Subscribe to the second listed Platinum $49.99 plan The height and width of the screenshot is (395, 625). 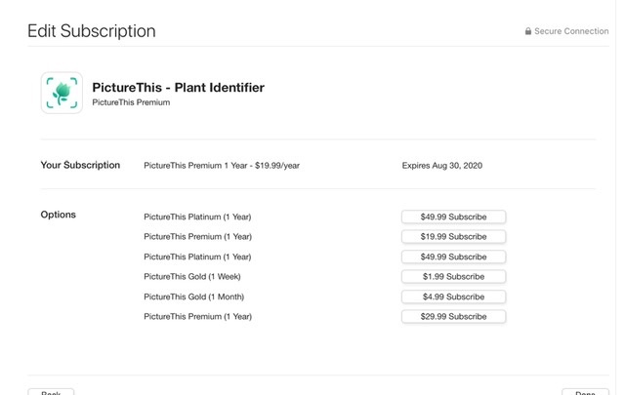[453, 257]
